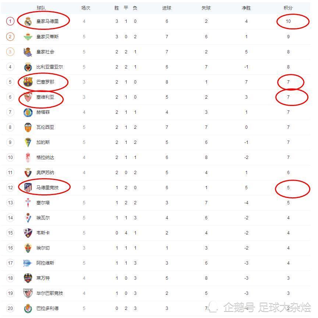The height and width of the screenshot is (318, 318).
Task: Select the Atlético Madrid crest
Action: click(x=28, y=188)
